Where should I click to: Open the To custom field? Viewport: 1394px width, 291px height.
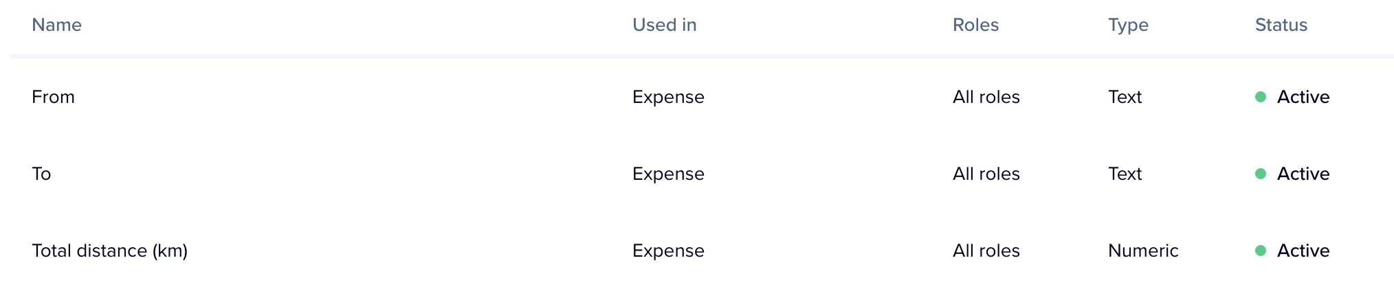pyautogui.click(x=41, y=174)
